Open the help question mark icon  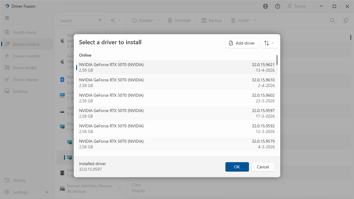click(278, 6)
